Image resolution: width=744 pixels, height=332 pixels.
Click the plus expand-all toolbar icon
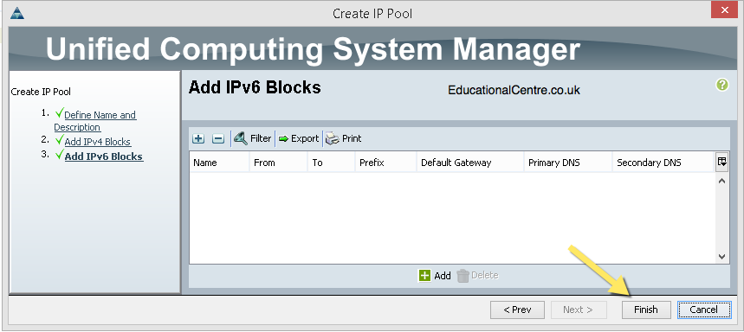198,139
